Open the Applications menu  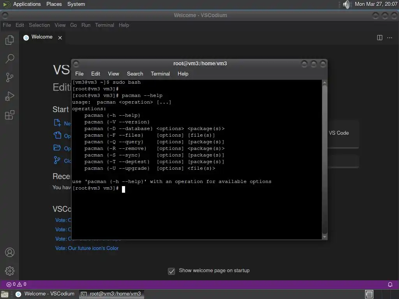[x=27, y=4]
